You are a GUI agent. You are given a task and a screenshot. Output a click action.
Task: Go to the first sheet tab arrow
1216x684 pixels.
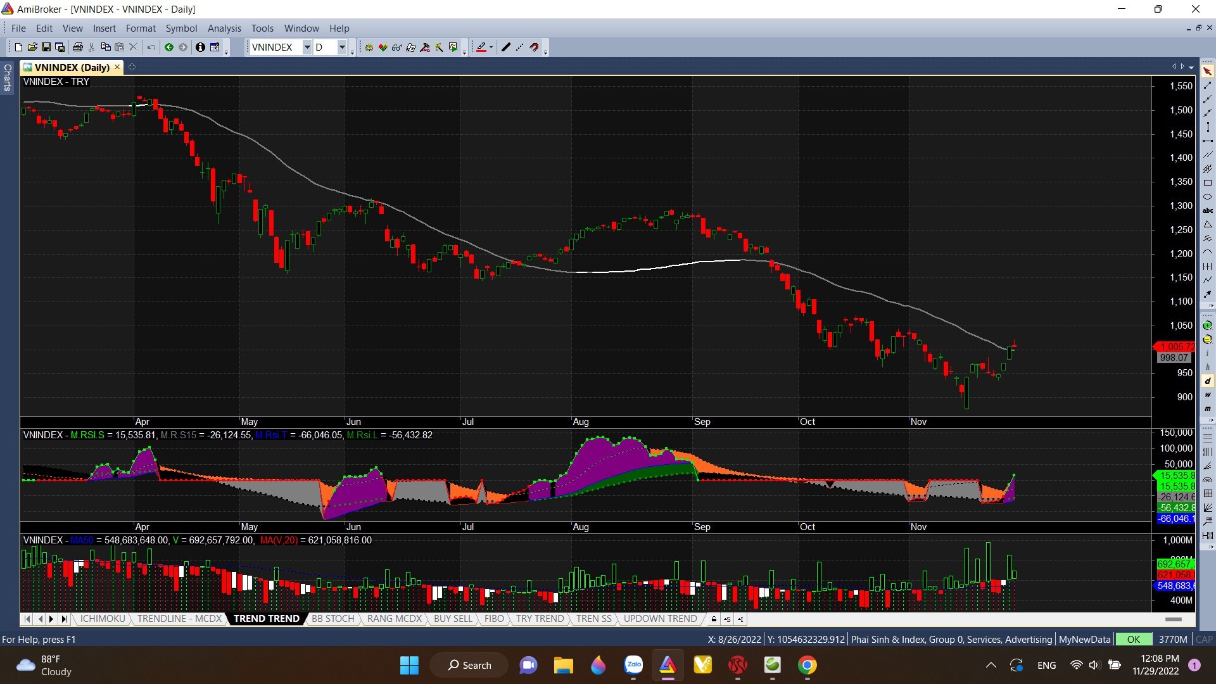(x=27, y=619)
